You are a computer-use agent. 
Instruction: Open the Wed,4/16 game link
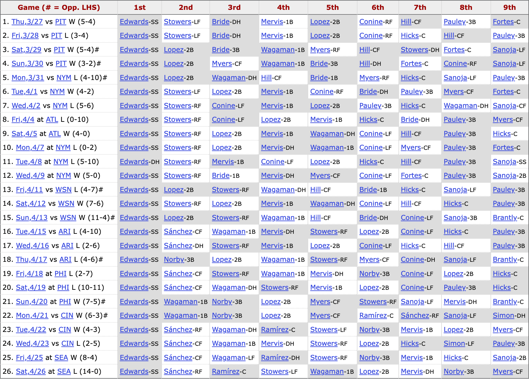[x=33, y=246]
